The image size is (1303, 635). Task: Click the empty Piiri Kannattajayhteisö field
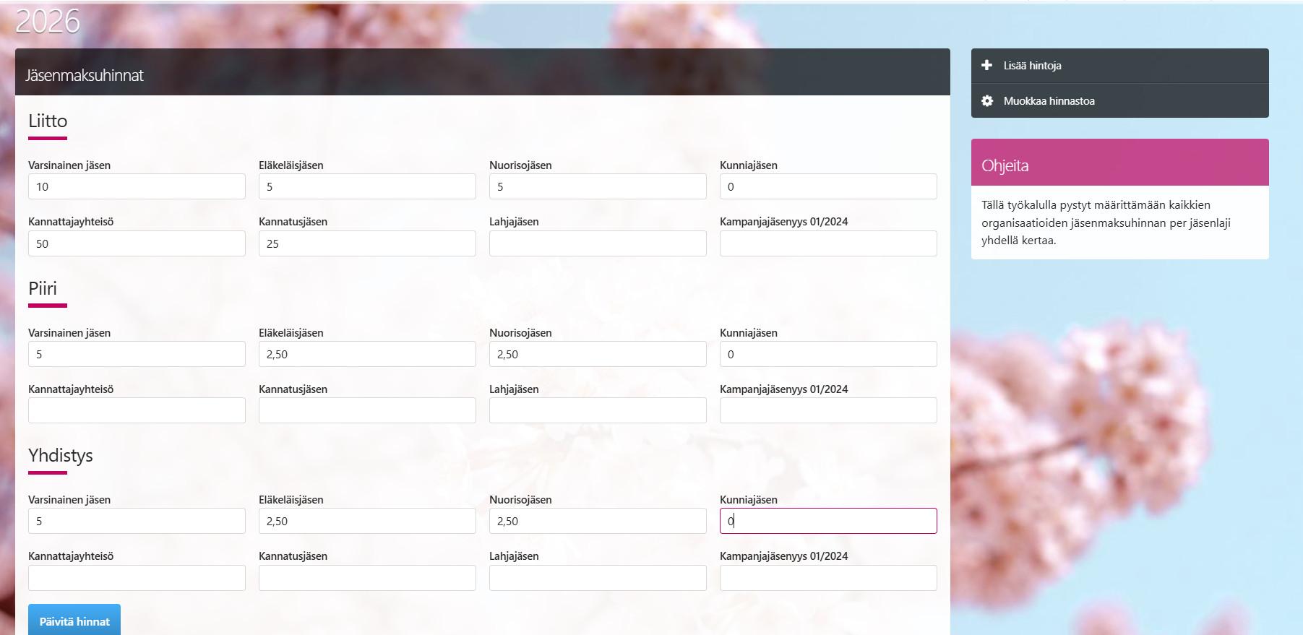point(137,411)
